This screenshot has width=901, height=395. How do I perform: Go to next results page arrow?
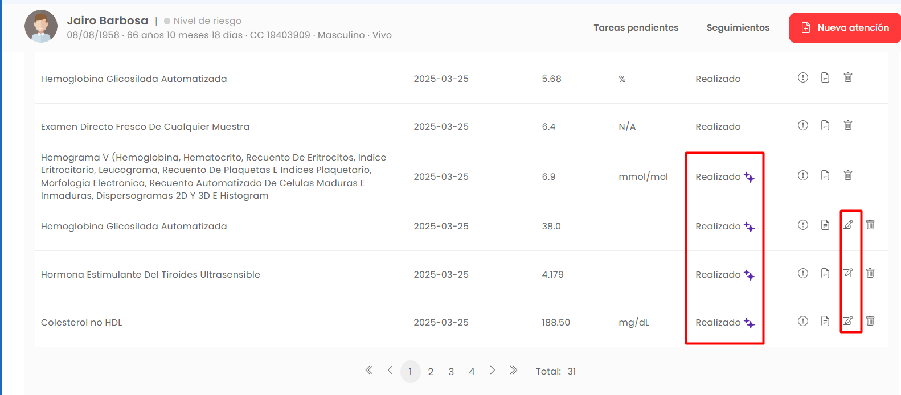[x=493, y=371]
